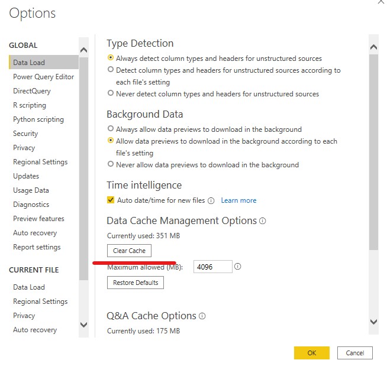Open the Learn more link

(238, 200)
